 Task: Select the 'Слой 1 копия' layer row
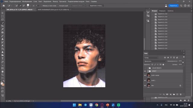click(165, 75)
